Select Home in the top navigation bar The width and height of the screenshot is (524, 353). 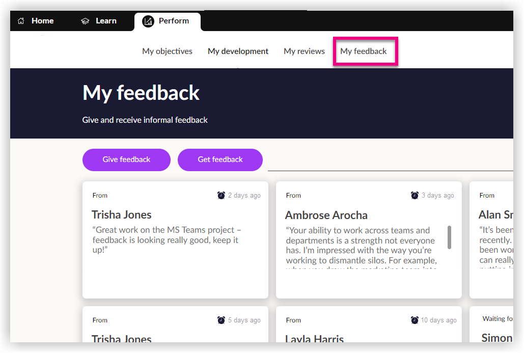tap(42, 21)
